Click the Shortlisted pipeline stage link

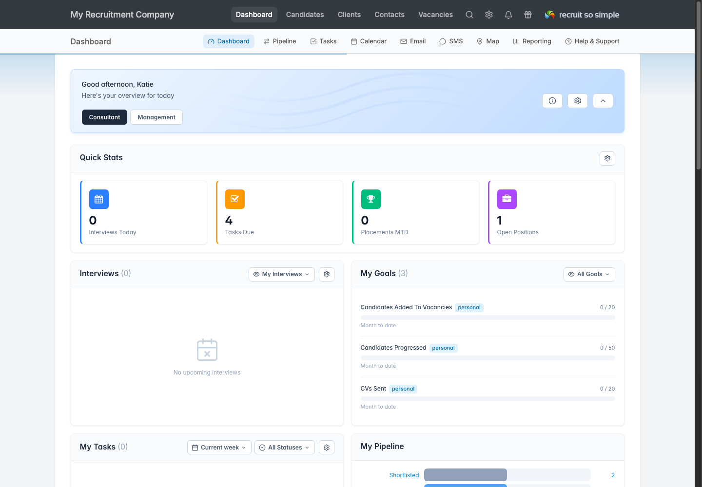coord(404,475)
